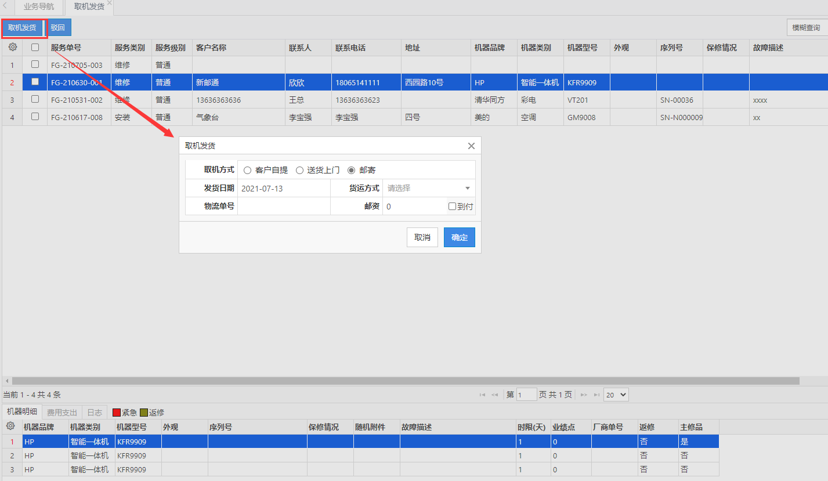Click the olive 返修 legend swatch
This screenshot has width=828, height=481.
pyautogui.click(x=143, y=413)
